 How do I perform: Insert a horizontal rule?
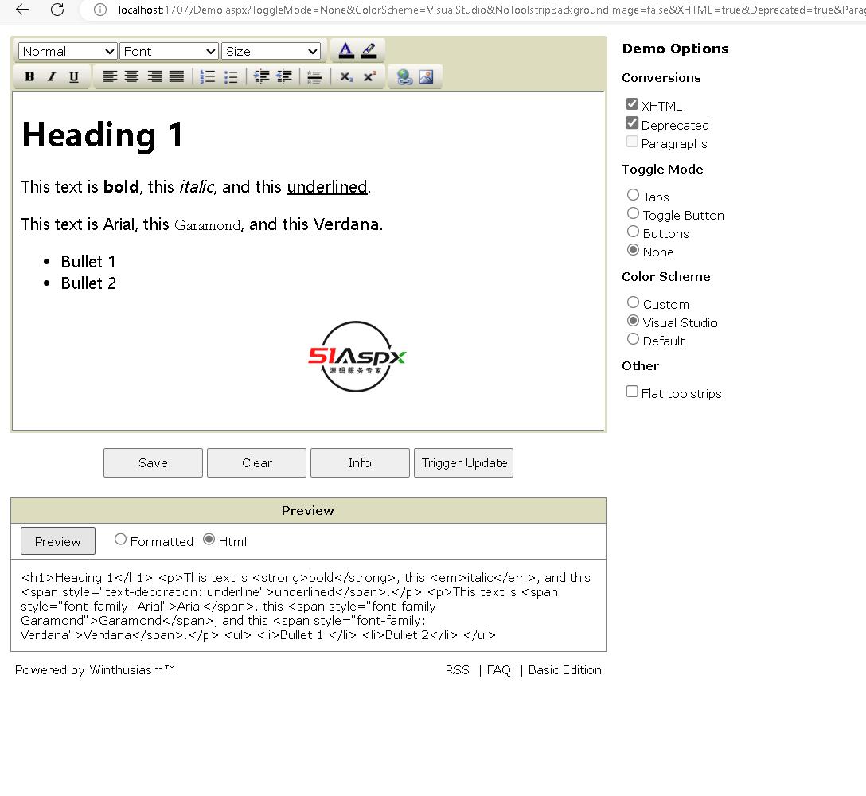pyautogui.click(x=314, y=76)
